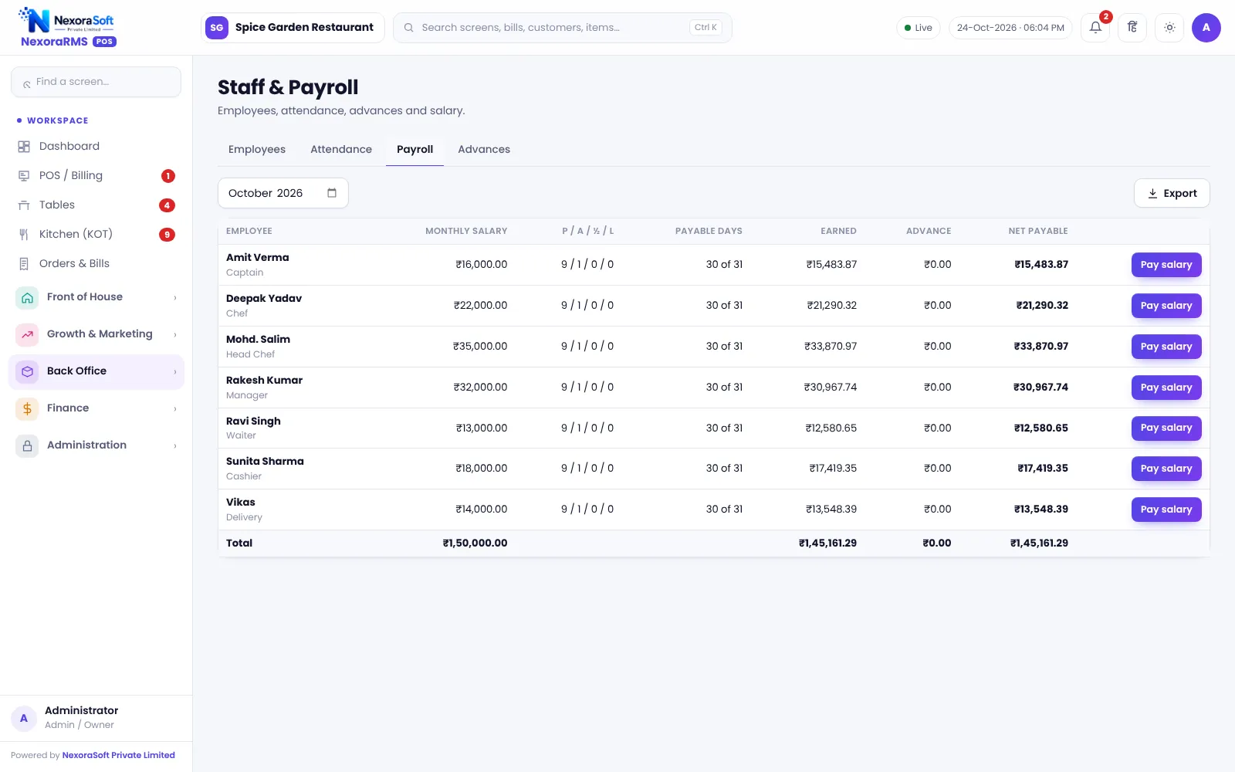Pay salary for Amit Verma

click(1166, 265)
